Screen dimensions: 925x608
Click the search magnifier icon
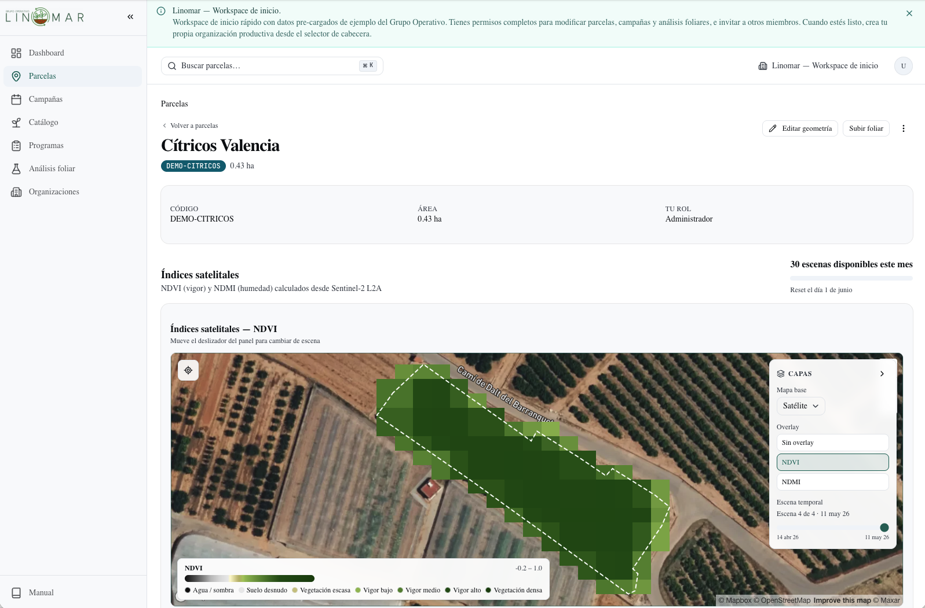[x=172, y=66]
